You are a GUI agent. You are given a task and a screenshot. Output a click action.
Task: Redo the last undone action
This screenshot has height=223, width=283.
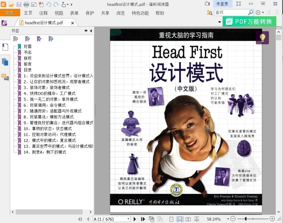[56, 4]
